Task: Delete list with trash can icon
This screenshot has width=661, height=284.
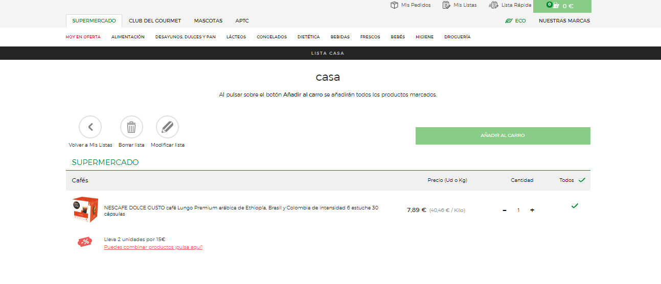Action: [131, 127]
